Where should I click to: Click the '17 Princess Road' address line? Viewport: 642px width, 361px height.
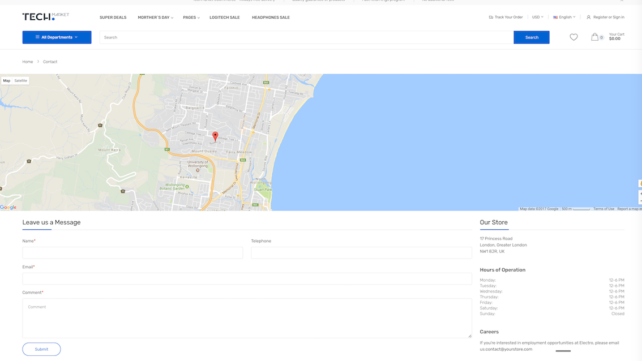tap(497, 239)
